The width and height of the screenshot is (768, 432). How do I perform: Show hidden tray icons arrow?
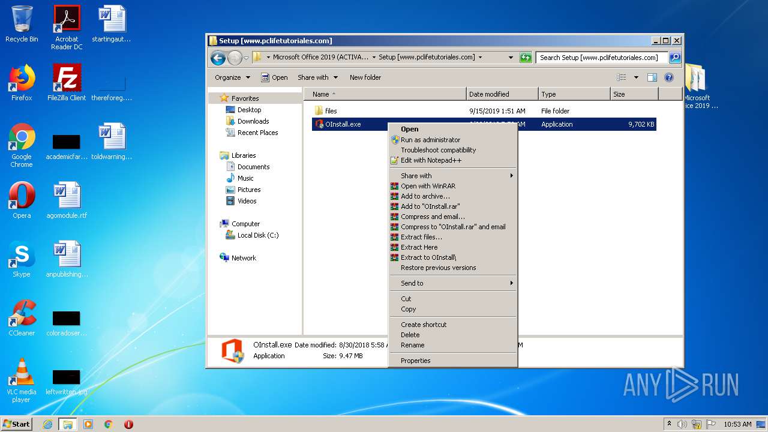(669, 424)
